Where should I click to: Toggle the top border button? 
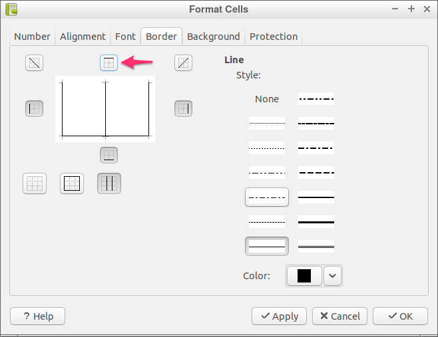(109, 62)
